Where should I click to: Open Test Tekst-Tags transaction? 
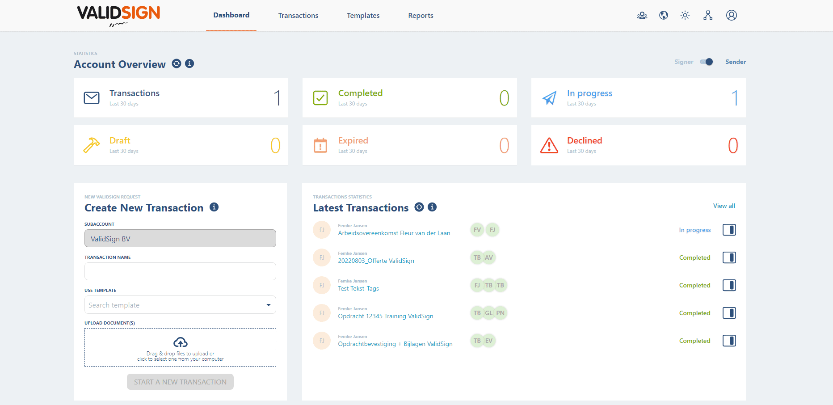point(358,288)
